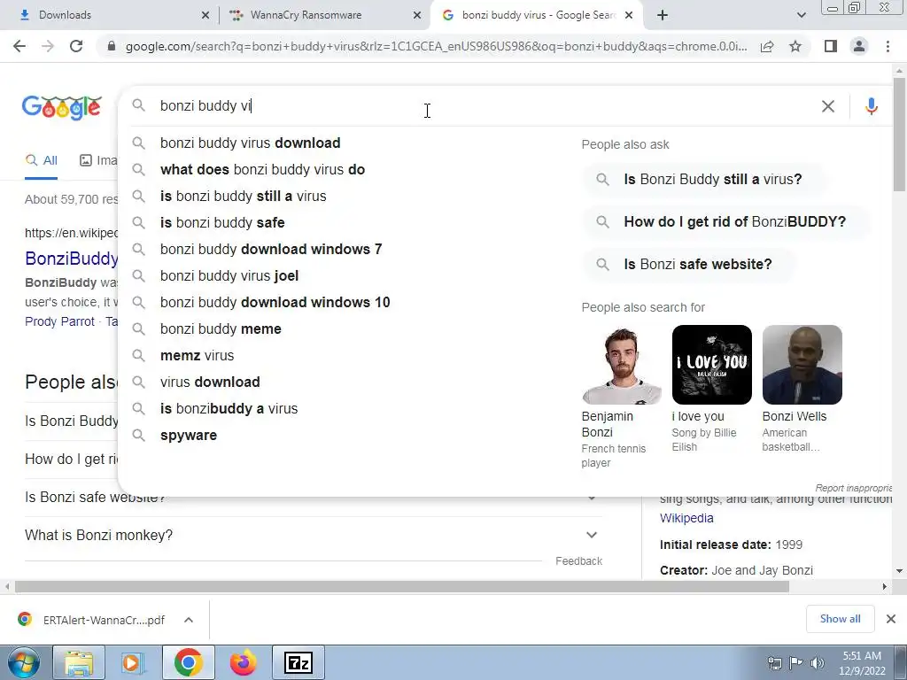Click Show all downloads
Viewport: 907px width, 680px height.
coord(840,619)
